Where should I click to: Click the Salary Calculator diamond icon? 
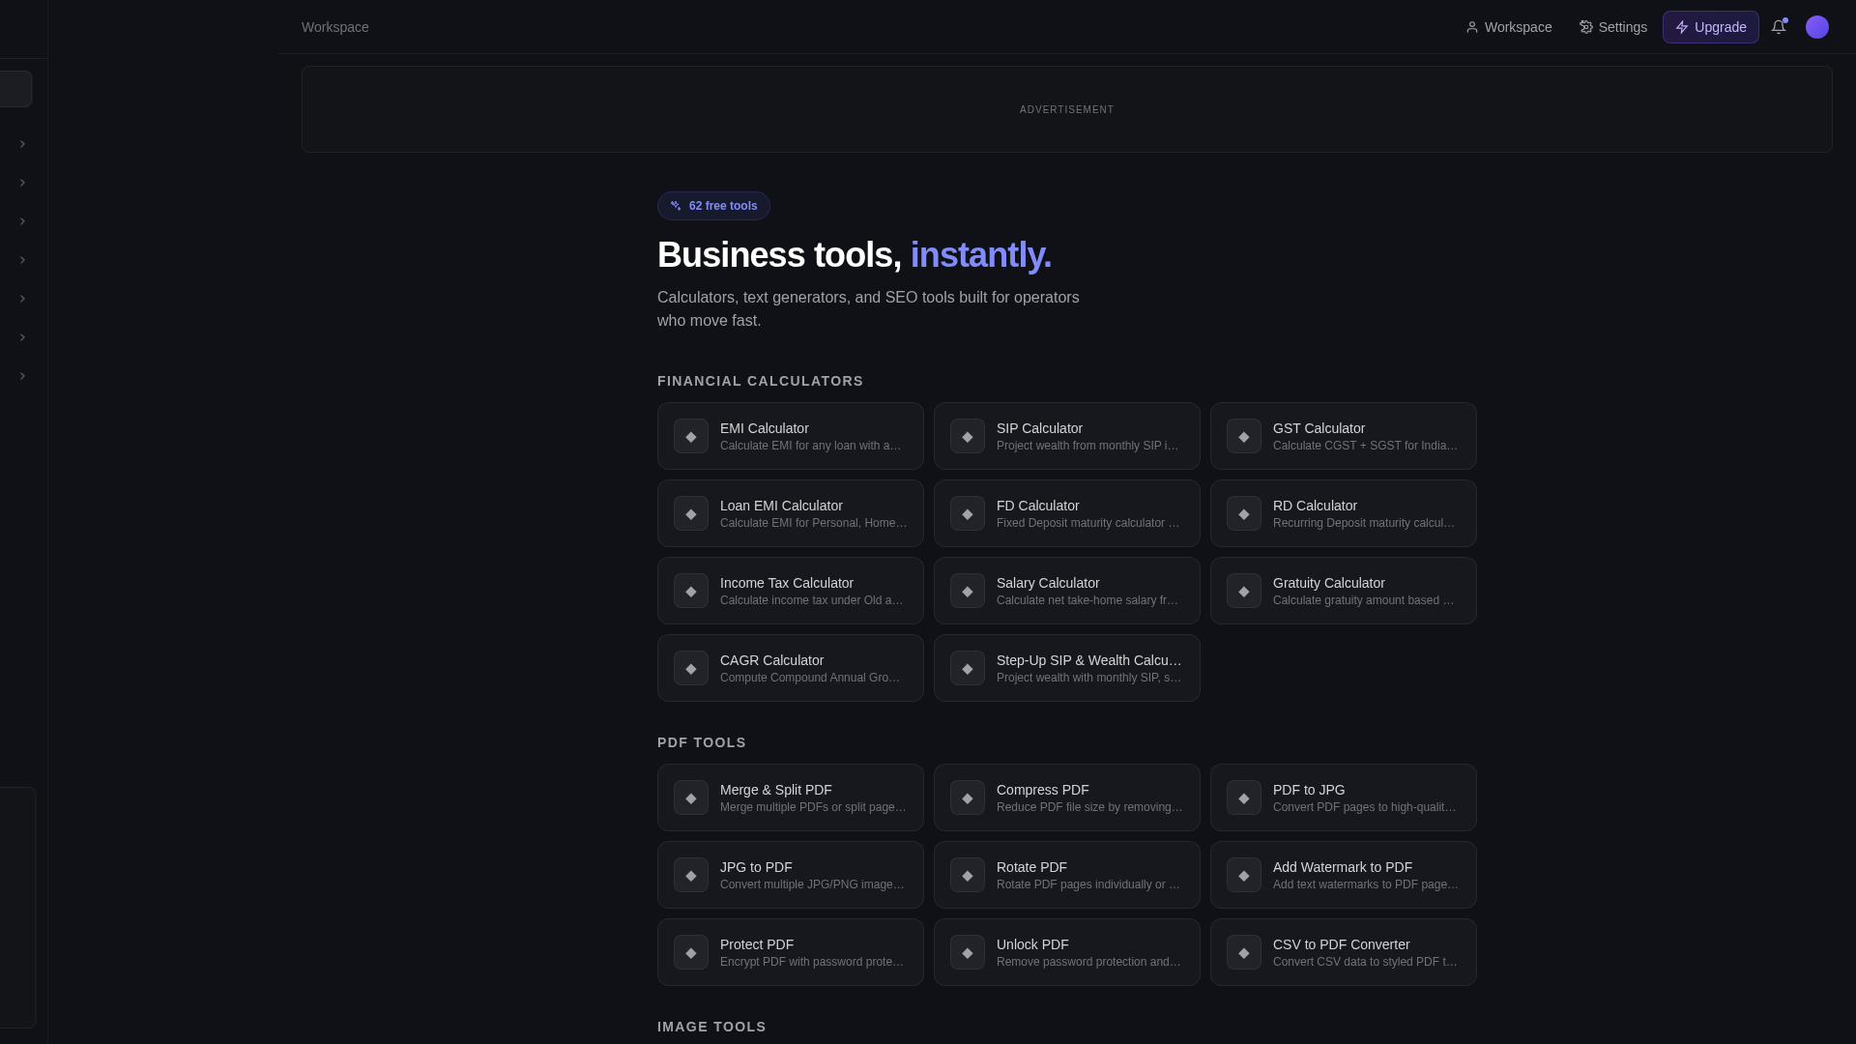pyautogui.click(x=968, y=591)
